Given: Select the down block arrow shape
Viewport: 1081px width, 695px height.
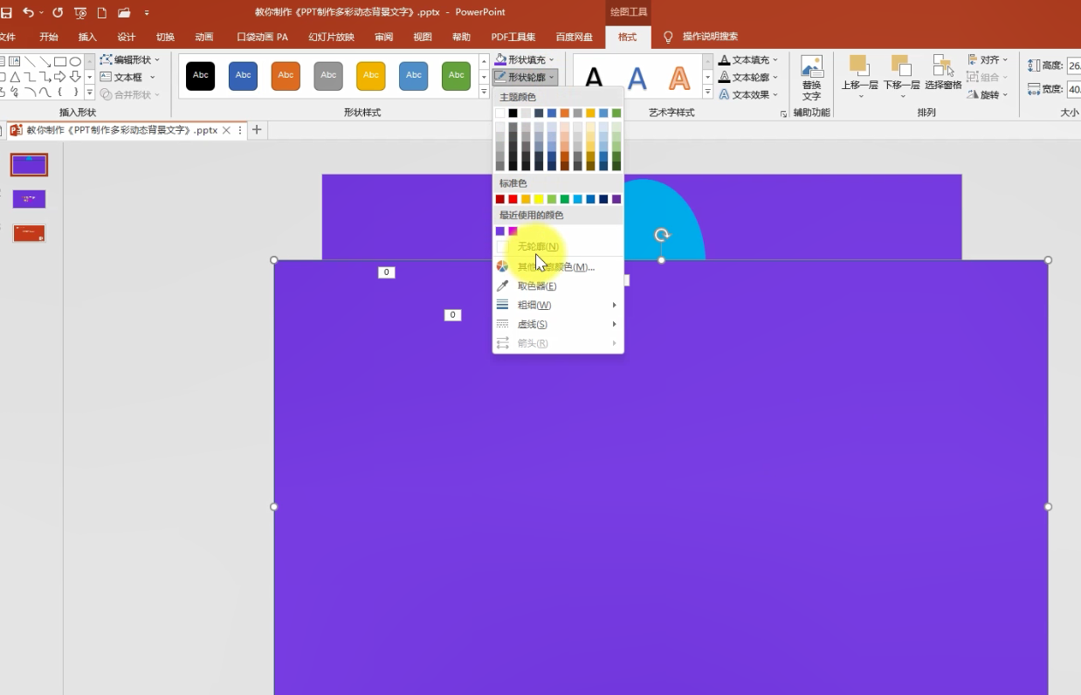Looking at the screenshot, I should click(76, 77).
